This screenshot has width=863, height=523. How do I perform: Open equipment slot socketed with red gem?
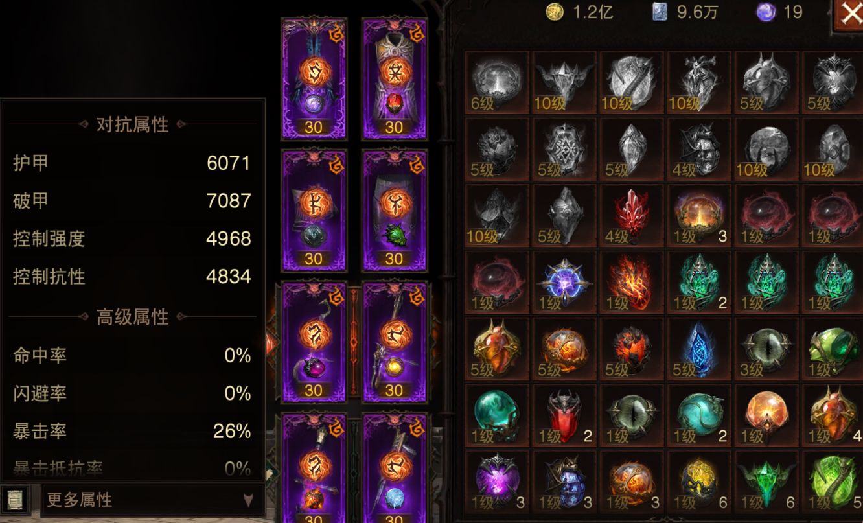tap(394, 79)
